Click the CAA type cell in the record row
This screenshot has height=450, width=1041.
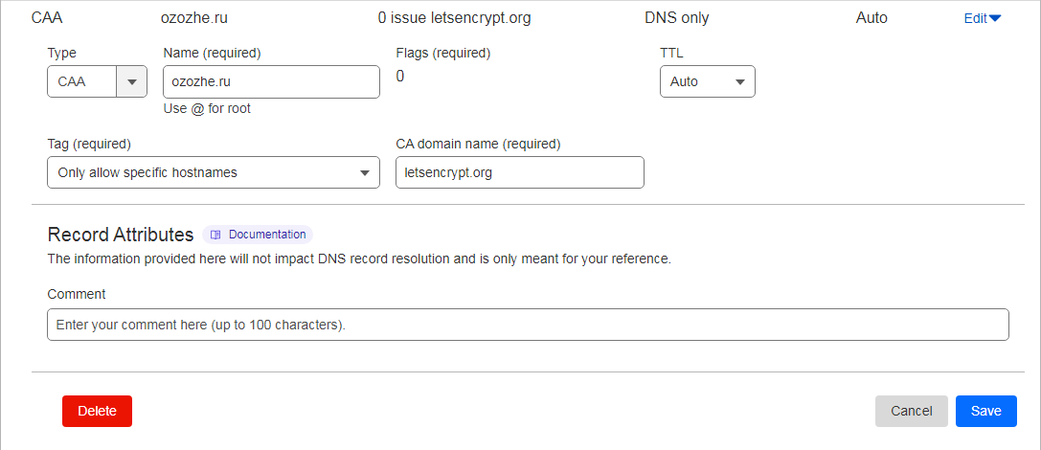pos(46,18)
